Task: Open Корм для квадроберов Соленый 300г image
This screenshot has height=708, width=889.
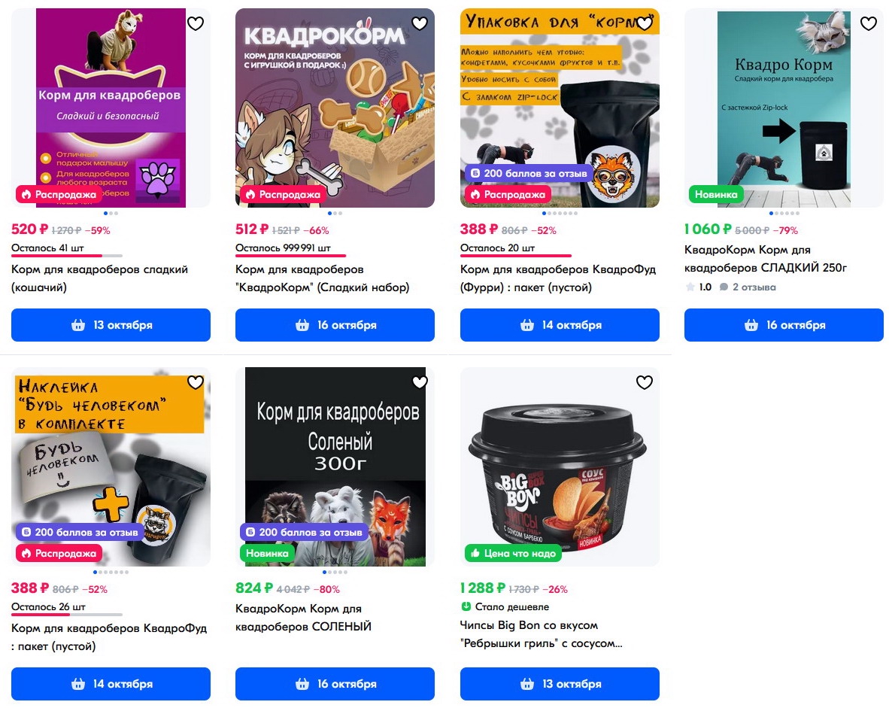Action: pyautogui.click(x=335, y=466)
